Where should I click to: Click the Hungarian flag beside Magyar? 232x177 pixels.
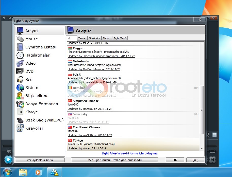pos(70,48)
